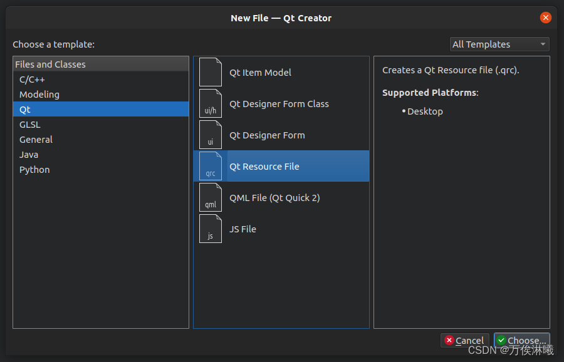Pick the Qt Designer Form label
The height and width of the screenshot is (362, 564).
[267, 135]
